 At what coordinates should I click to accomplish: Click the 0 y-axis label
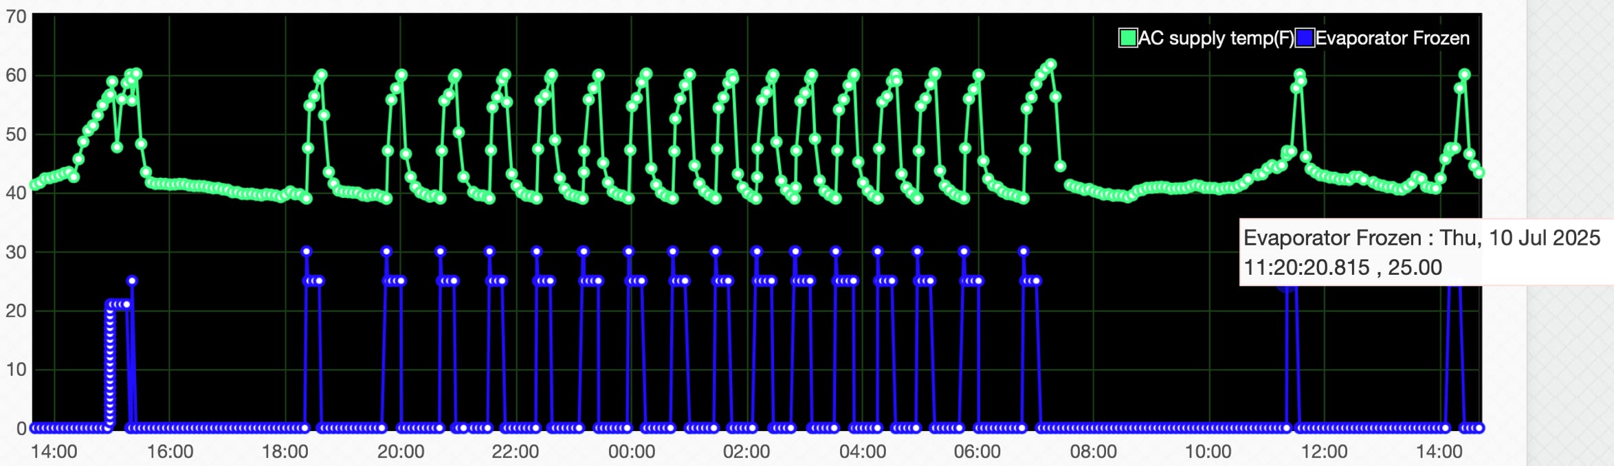(21, 429)
